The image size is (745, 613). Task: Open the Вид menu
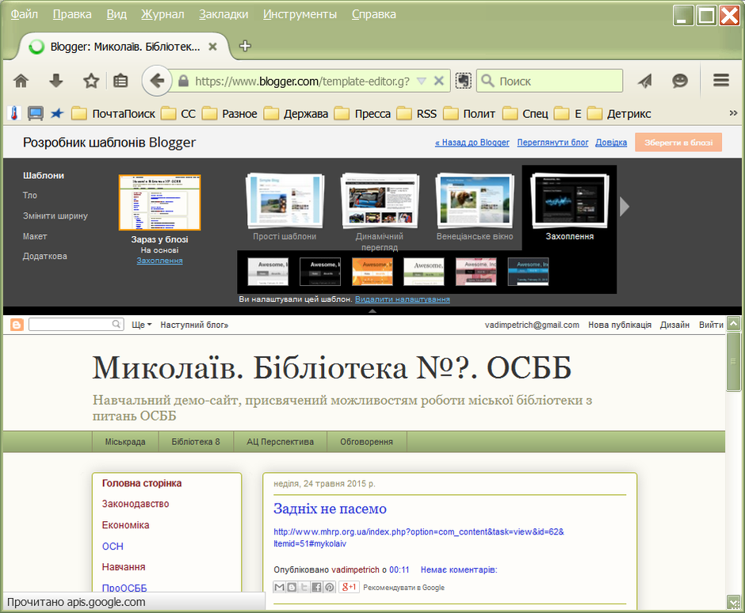point(117,14)
